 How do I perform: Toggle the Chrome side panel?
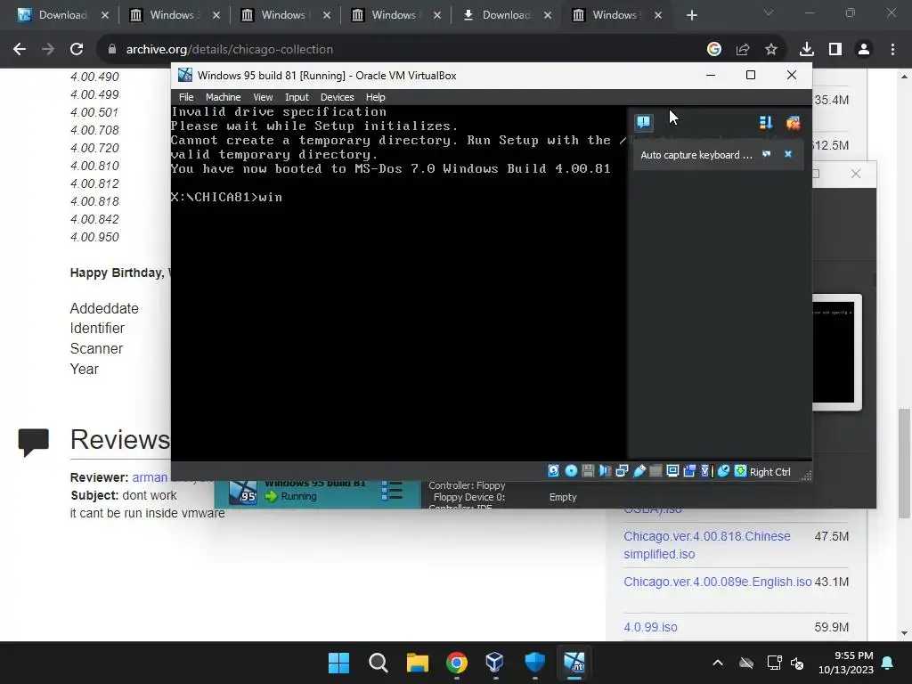835,50
